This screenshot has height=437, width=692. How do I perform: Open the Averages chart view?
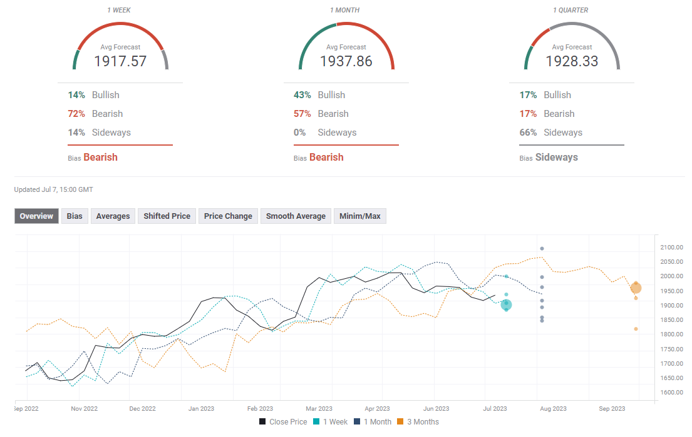(113, 216)
